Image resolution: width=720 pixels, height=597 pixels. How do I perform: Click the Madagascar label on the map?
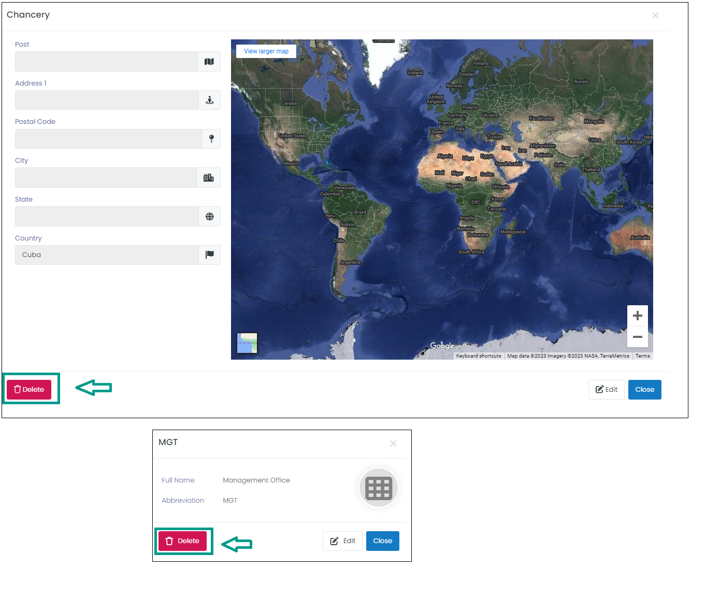[x=513, y=232]
